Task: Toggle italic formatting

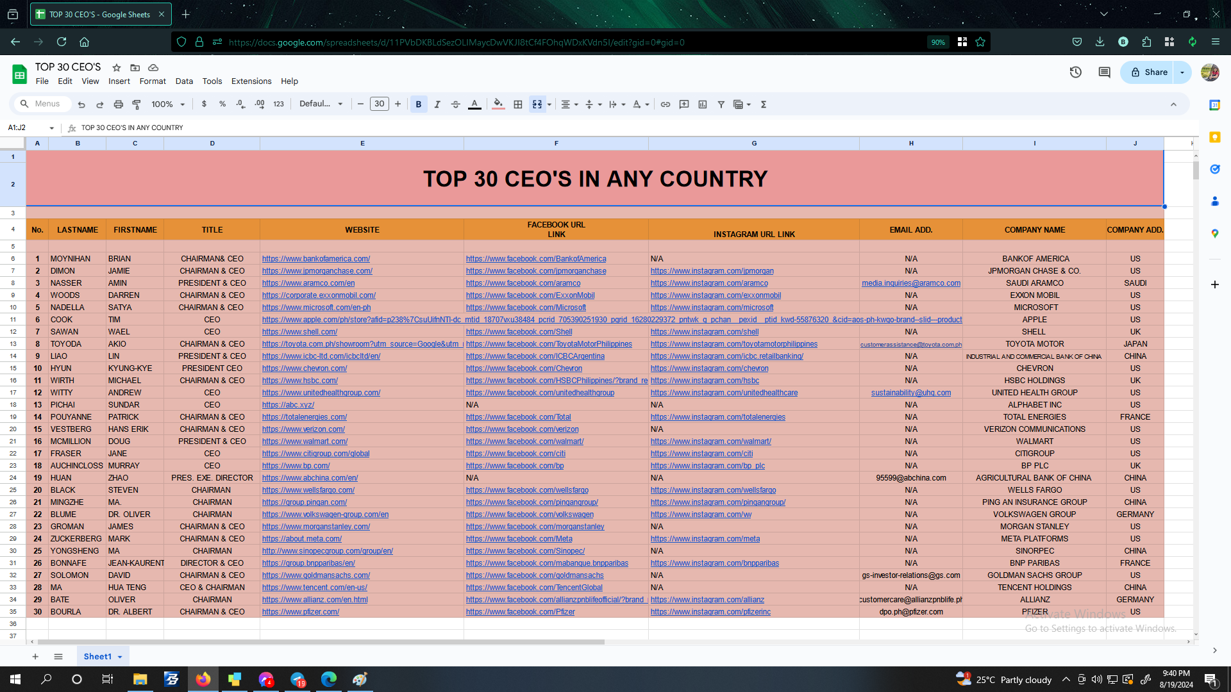Action: 437,104
